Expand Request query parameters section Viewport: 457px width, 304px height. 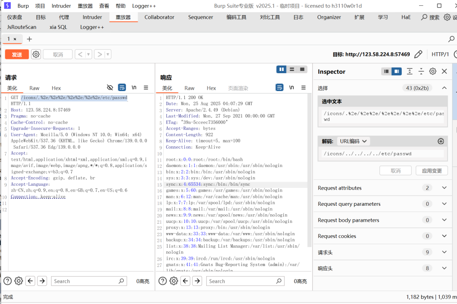[444, 204]
